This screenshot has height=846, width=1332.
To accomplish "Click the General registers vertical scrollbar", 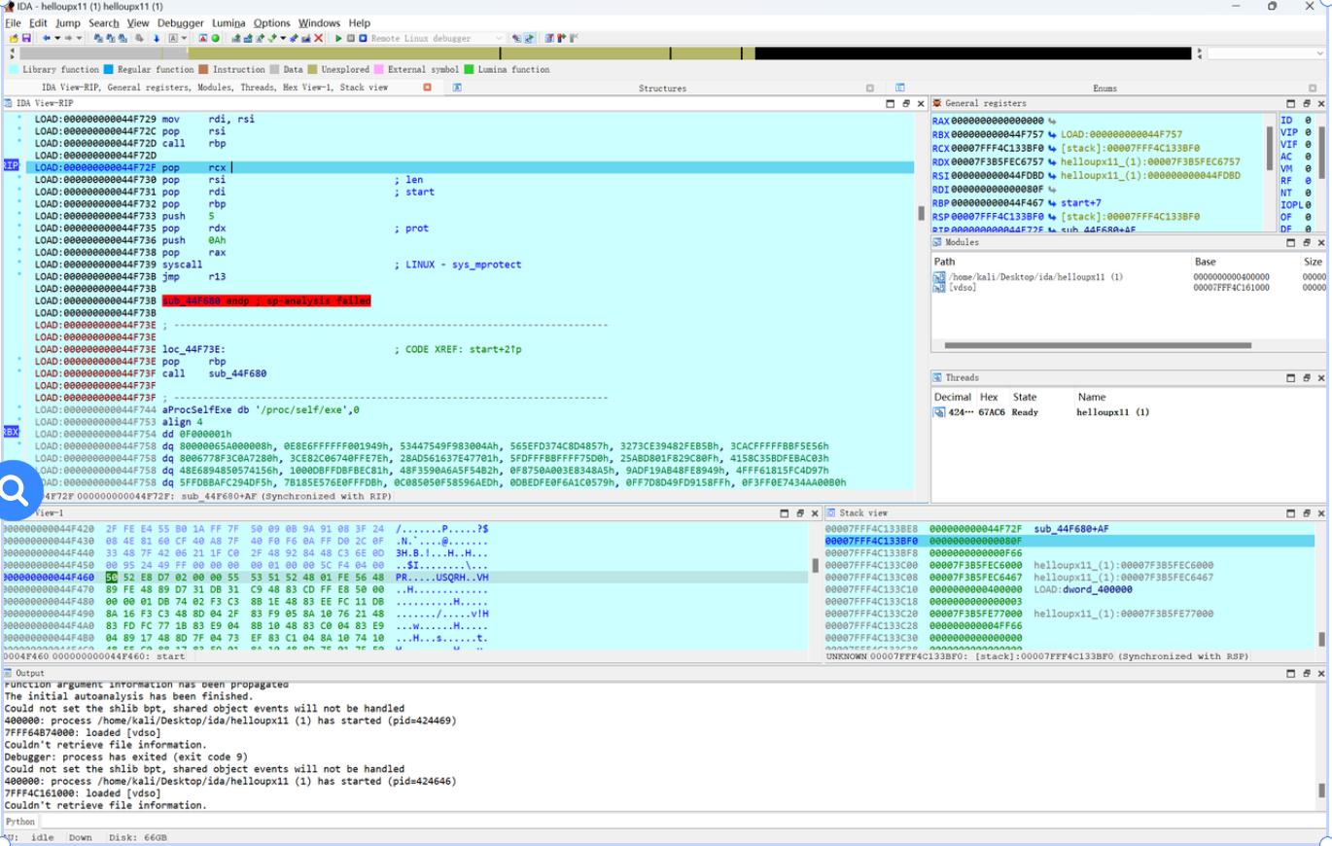I will [1270, 148].
